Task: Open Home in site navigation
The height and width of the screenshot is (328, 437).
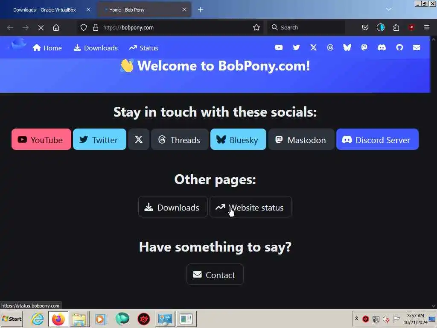Action: [x=47, y=48]
